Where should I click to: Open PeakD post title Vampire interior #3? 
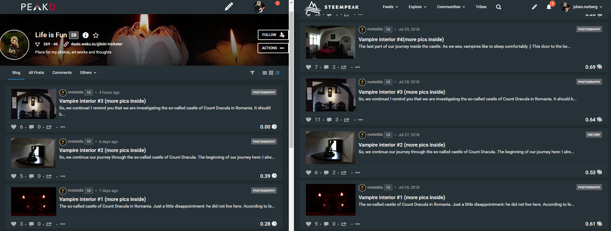[x=103, y=101]
